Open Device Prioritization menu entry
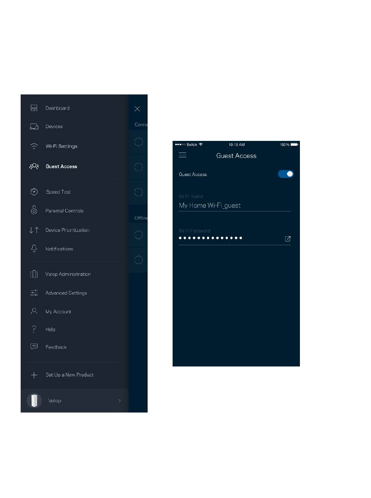 pyautogui.click(x=67, y=230)
